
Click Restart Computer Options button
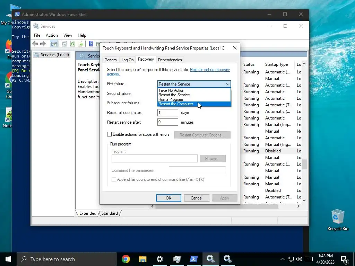(x=202, y=135)
